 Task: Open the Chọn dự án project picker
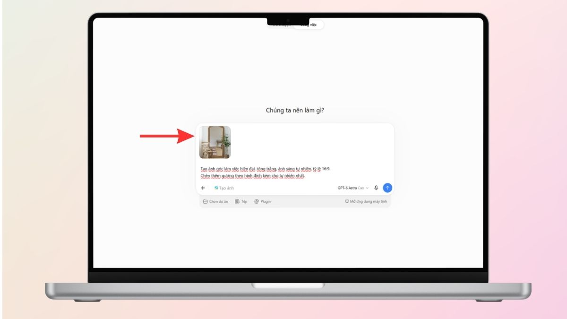pyautogui.click(x=215, y=201)
